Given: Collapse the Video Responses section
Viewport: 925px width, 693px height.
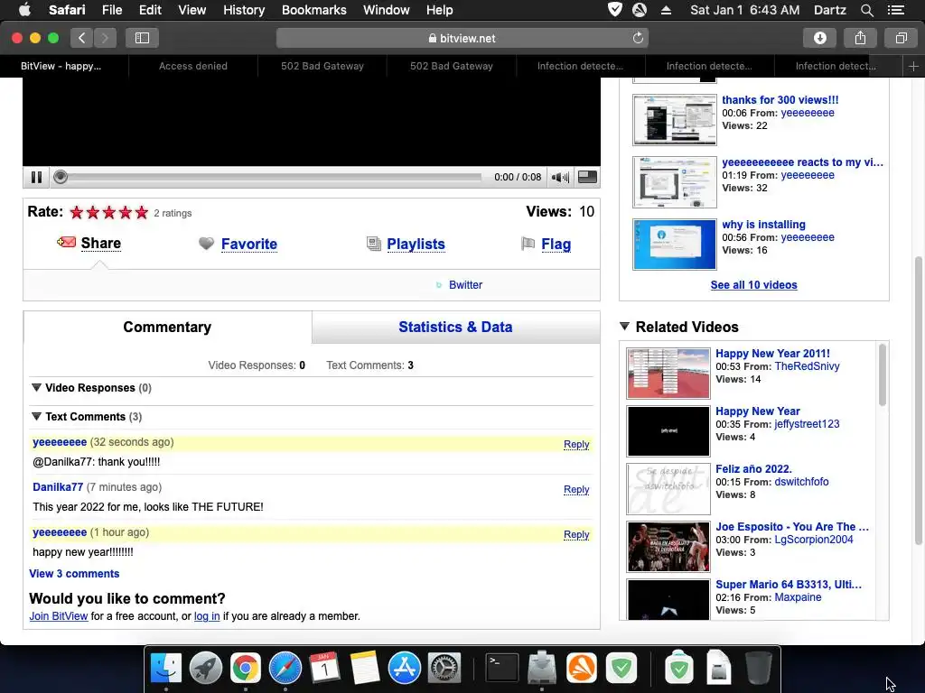Looking at the screenshot, I should [36, 388].
